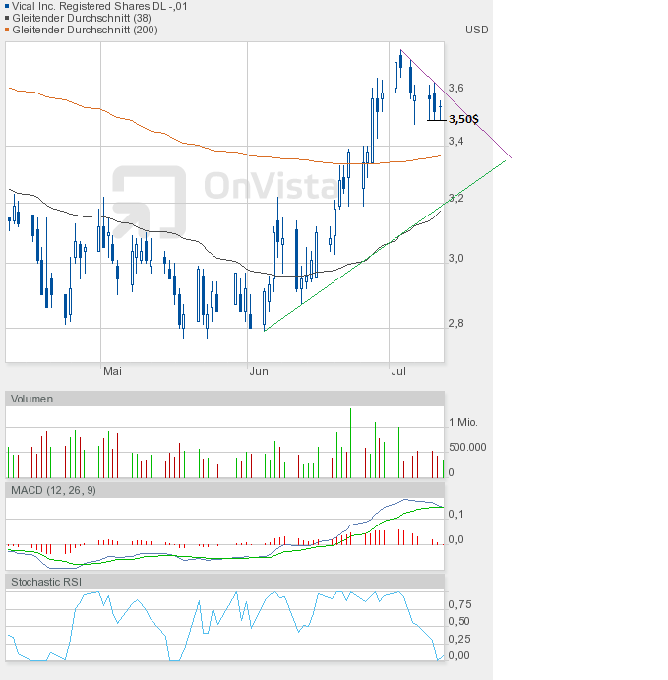The height and width of the screenshot is (680, 668).
Task: Click the USD currency label
Action: [x=476, y=30]
